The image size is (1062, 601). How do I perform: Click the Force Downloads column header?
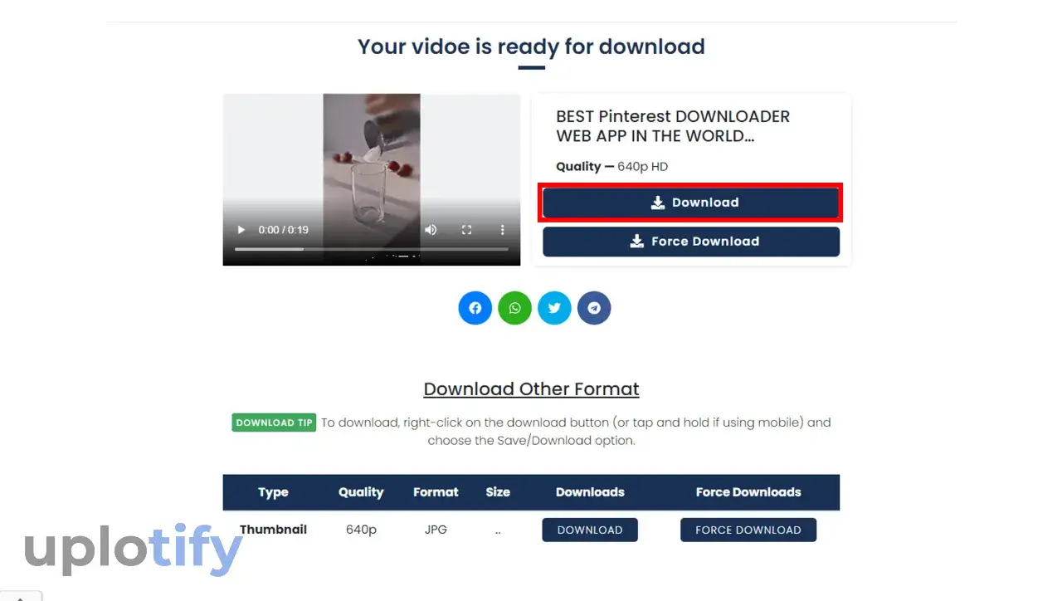[x=748, y=492]
